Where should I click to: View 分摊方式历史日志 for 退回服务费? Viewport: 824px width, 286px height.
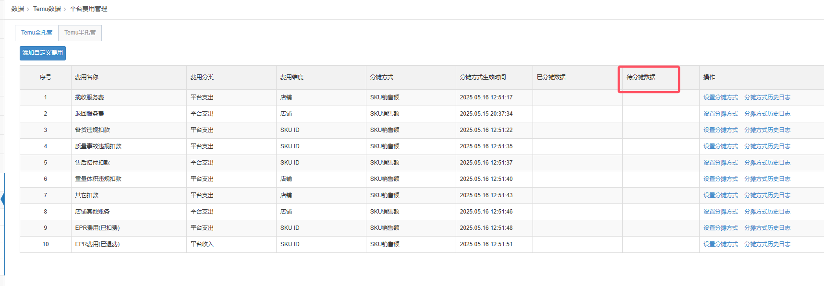(767, 114)
